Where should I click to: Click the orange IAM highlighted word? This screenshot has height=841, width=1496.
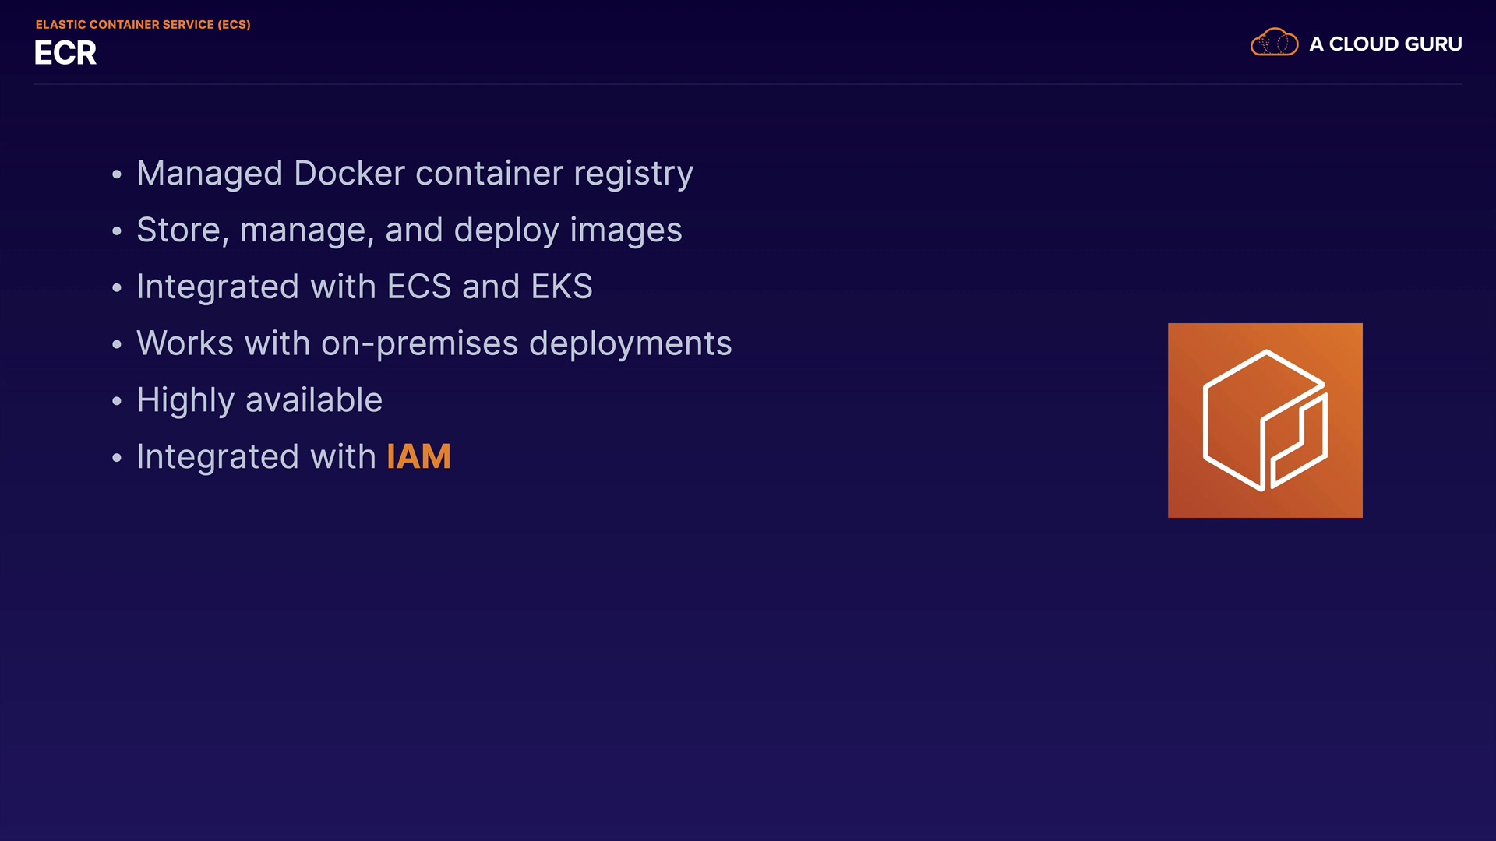coord(418,457)
